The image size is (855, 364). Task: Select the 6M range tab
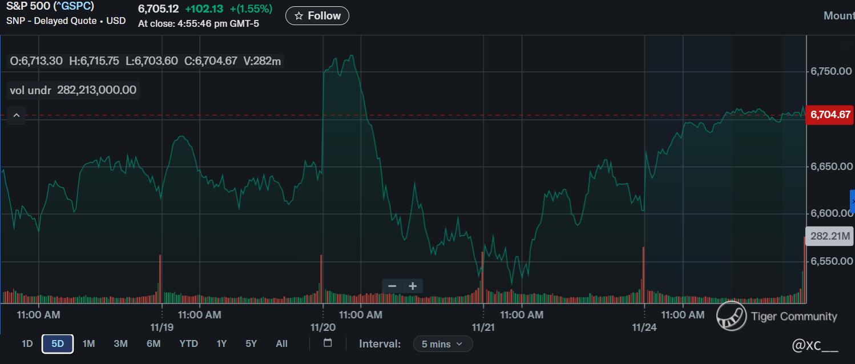click(x=154, y=344)
